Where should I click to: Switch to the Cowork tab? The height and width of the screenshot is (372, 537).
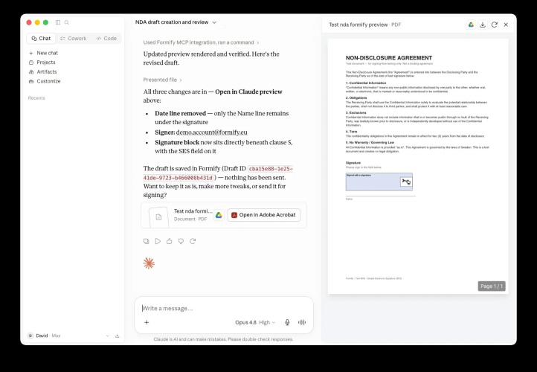(x=74, y=39)
